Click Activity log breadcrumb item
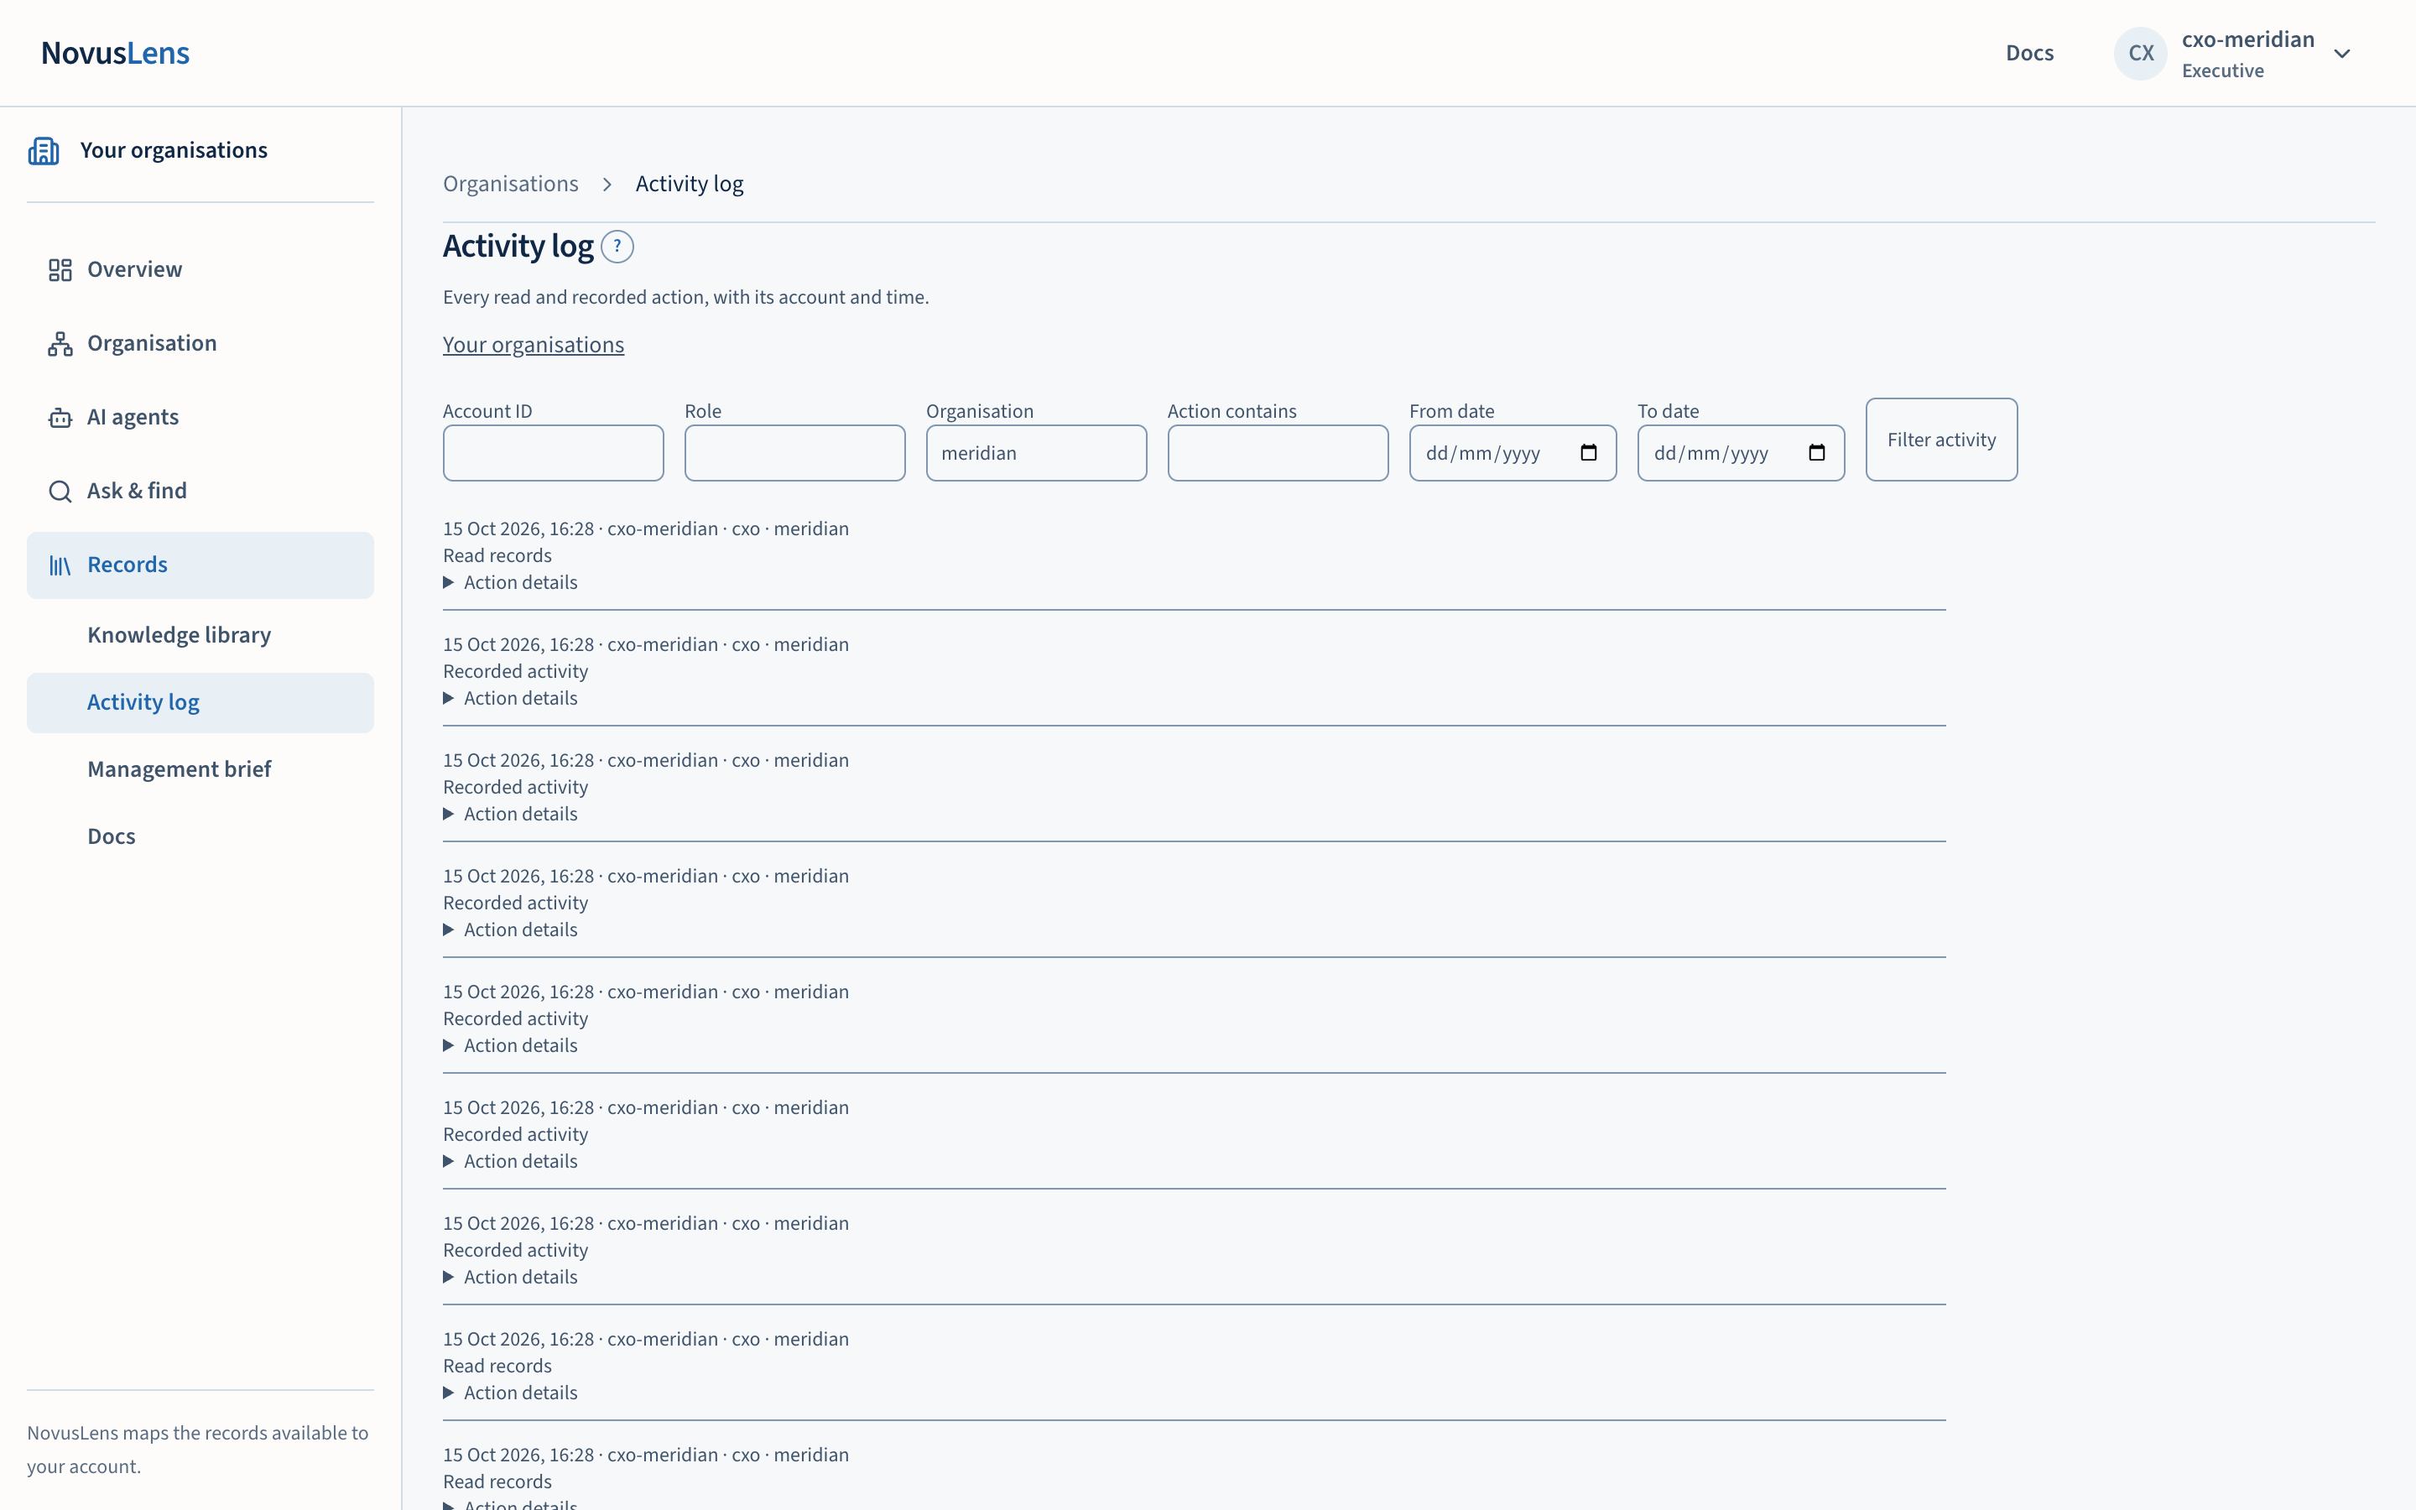 (x=689, y=184)
